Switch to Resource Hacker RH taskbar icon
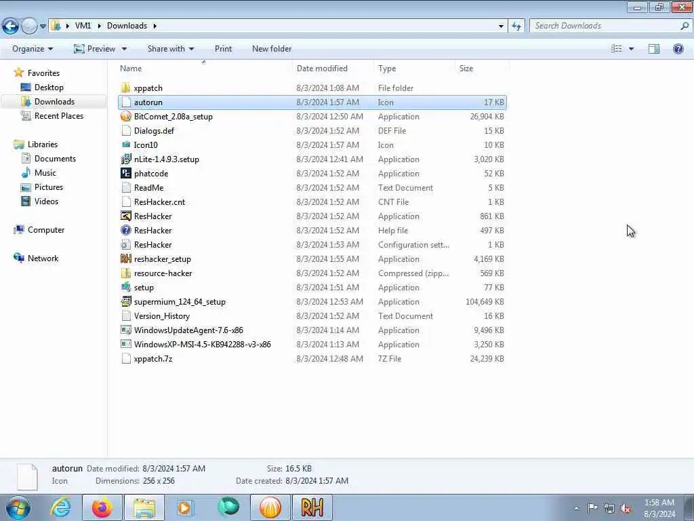This screenshot has height=521, width=694. tap(312, 507)
